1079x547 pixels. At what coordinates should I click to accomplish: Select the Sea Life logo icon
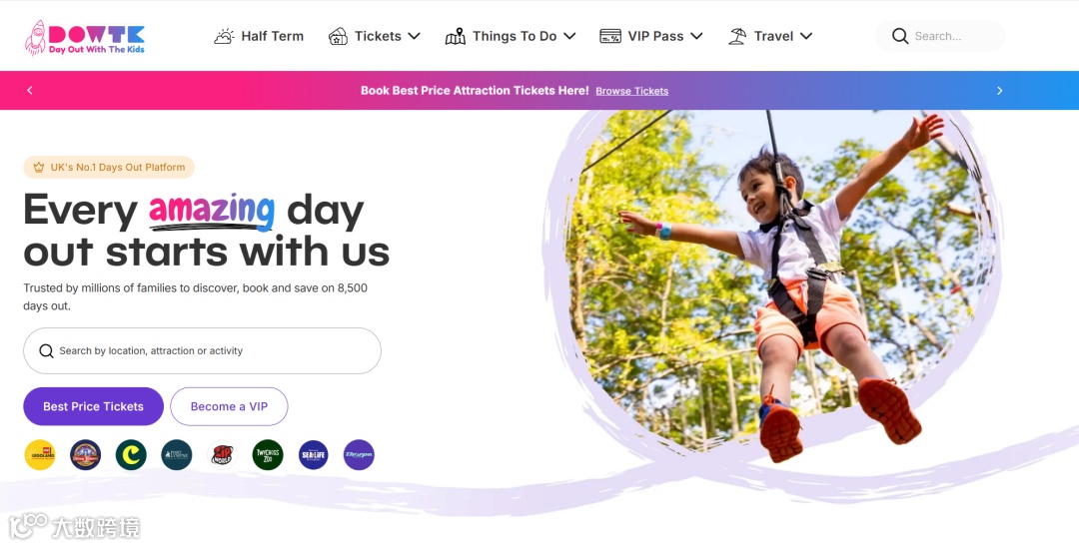pos(313,455)
